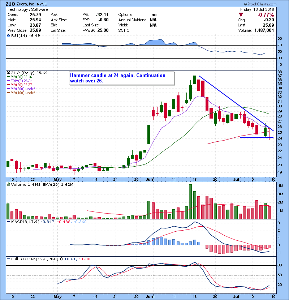The image size is (289, 300).
Task: Click the Volume 1.49M, EMA(20) 1.62M label
Action: click(x=42, y=185)
